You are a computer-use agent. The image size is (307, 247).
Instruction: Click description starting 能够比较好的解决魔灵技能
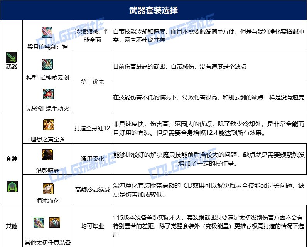[x=209, y=159]
